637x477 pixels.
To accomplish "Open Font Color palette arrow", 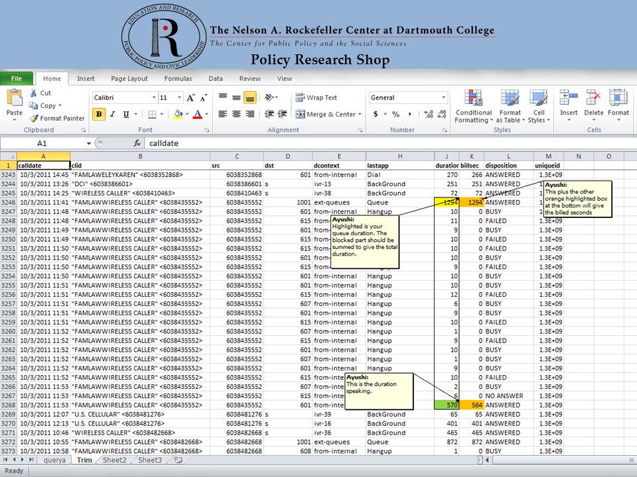I will pos(206,115).
